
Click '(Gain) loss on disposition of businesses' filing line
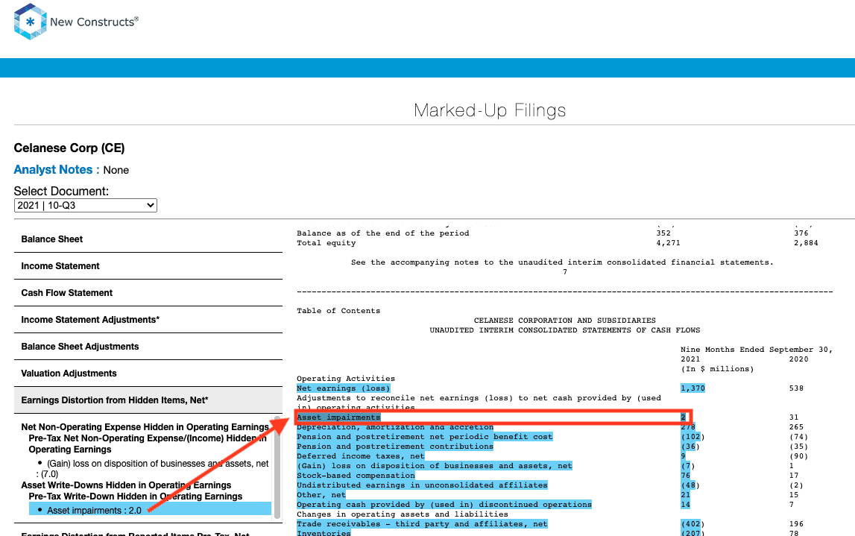point(435,466)
